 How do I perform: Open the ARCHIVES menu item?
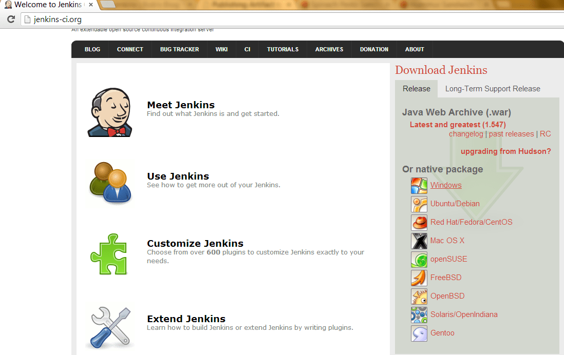[x=329, y=49]
